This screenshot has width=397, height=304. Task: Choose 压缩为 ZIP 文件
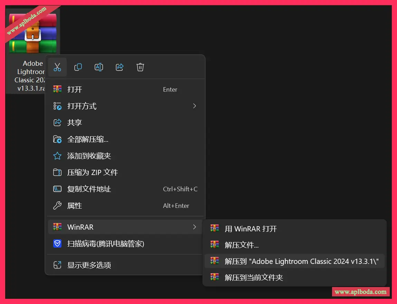[x=93, y=173]
